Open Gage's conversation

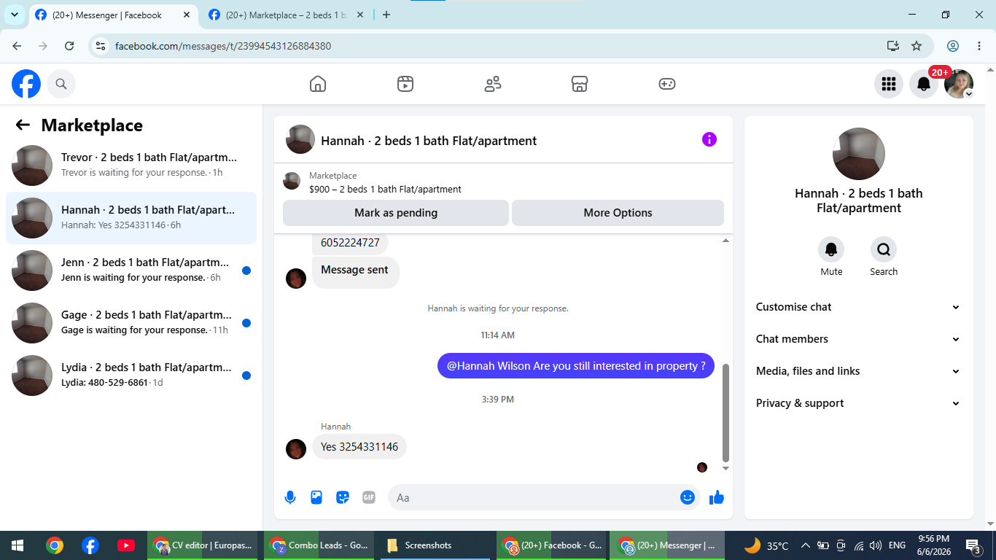click(131, 322)
